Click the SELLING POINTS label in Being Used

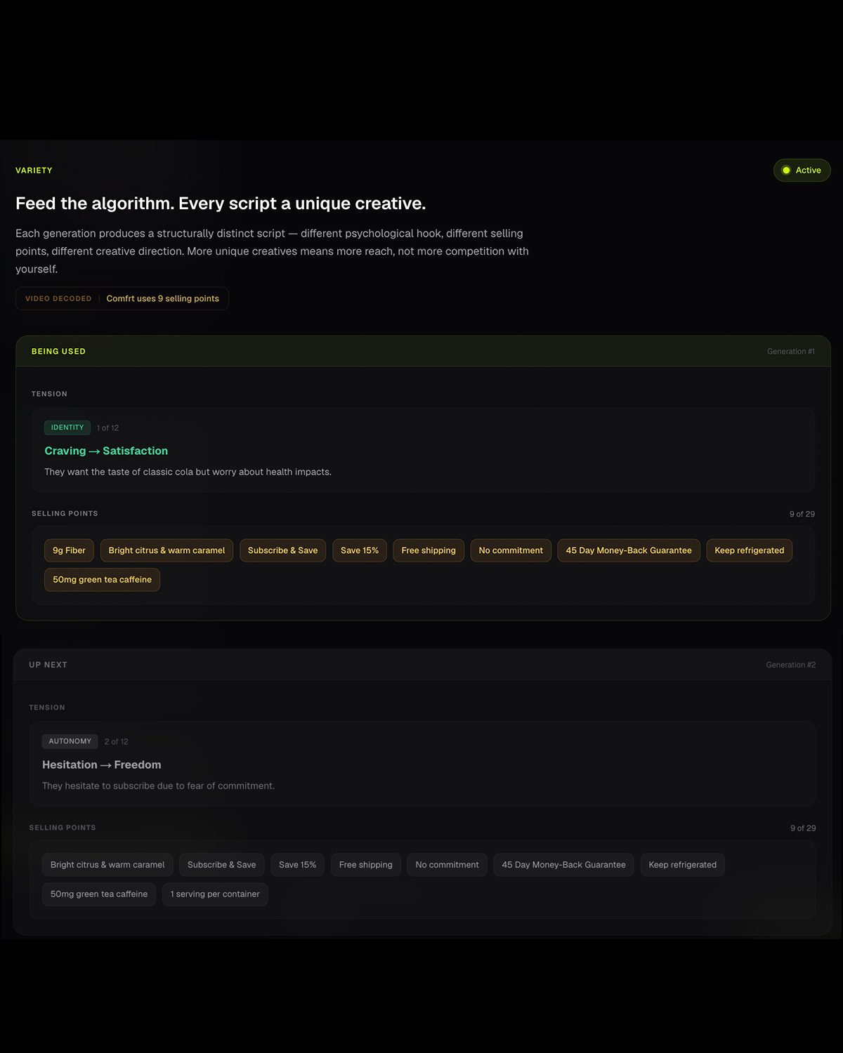[x=65, y=514]
